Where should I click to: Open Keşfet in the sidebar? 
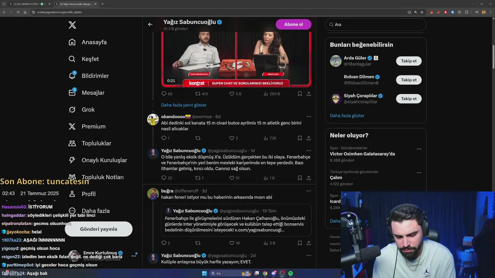(x=84, y=59)
